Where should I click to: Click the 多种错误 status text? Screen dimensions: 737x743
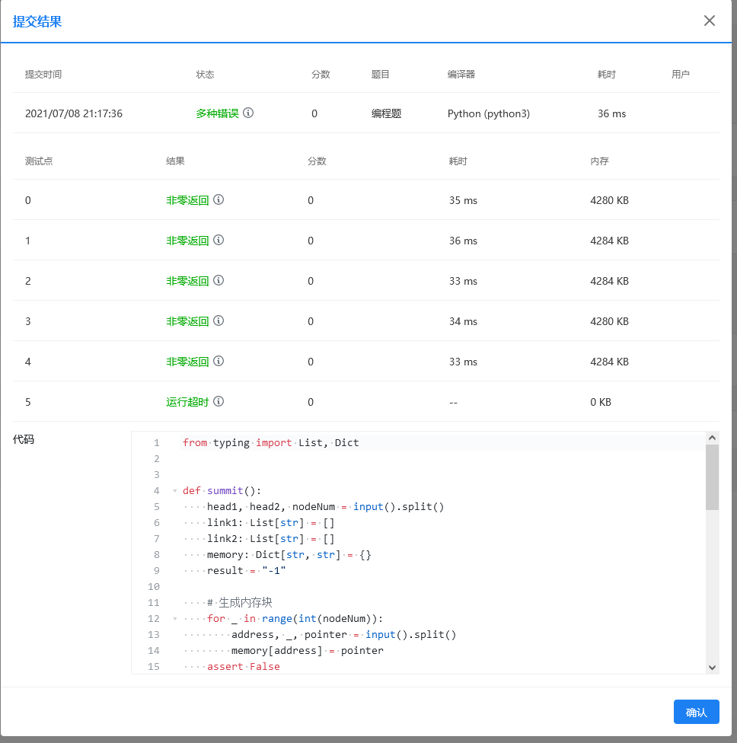[217, 113]
